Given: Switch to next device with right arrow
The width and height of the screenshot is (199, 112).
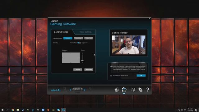Looking at the screenshot, I should click(x=85, y=90).
